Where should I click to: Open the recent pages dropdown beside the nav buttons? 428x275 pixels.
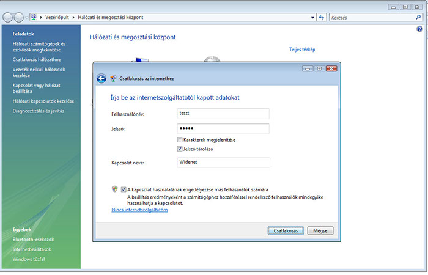26,18
